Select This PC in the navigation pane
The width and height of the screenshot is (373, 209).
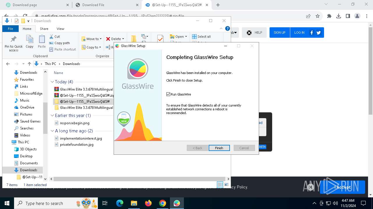point(23,142)
